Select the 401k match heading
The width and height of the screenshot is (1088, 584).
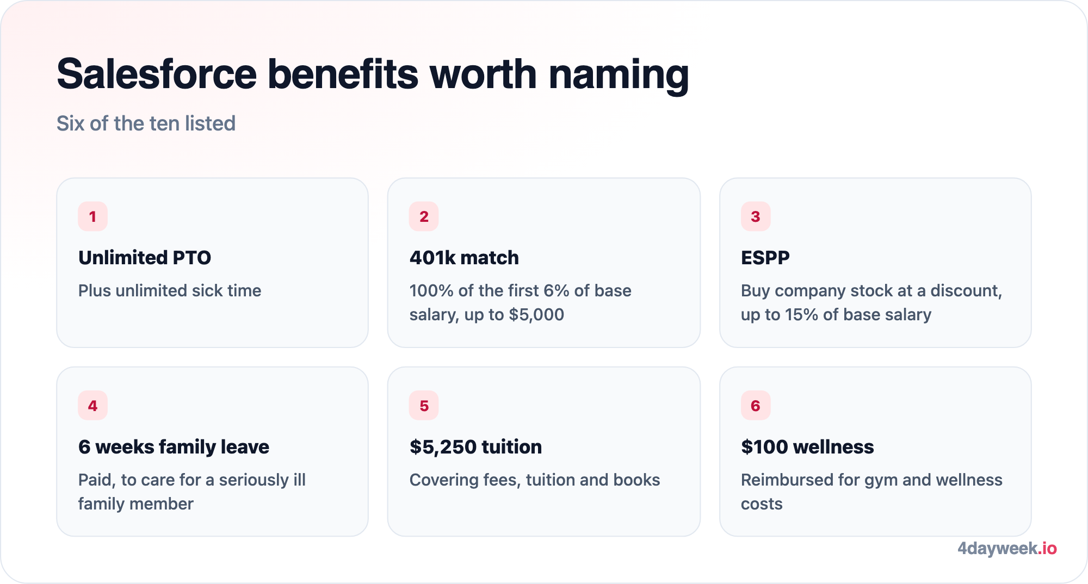(x=464, y=257)
